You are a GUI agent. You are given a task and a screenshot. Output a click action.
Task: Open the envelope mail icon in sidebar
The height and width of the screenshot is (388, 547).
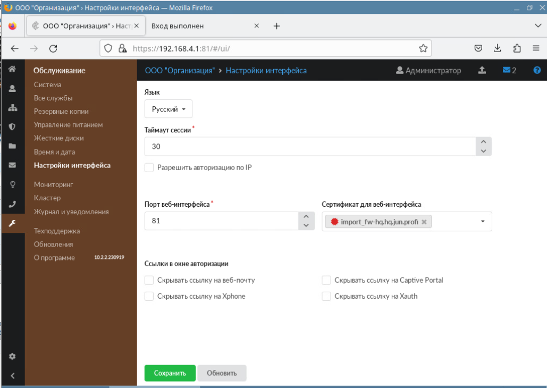coord(12,165)
